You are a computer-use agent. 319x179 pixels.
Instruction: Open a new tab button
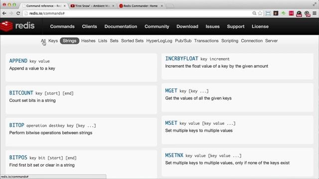point(169,6)
